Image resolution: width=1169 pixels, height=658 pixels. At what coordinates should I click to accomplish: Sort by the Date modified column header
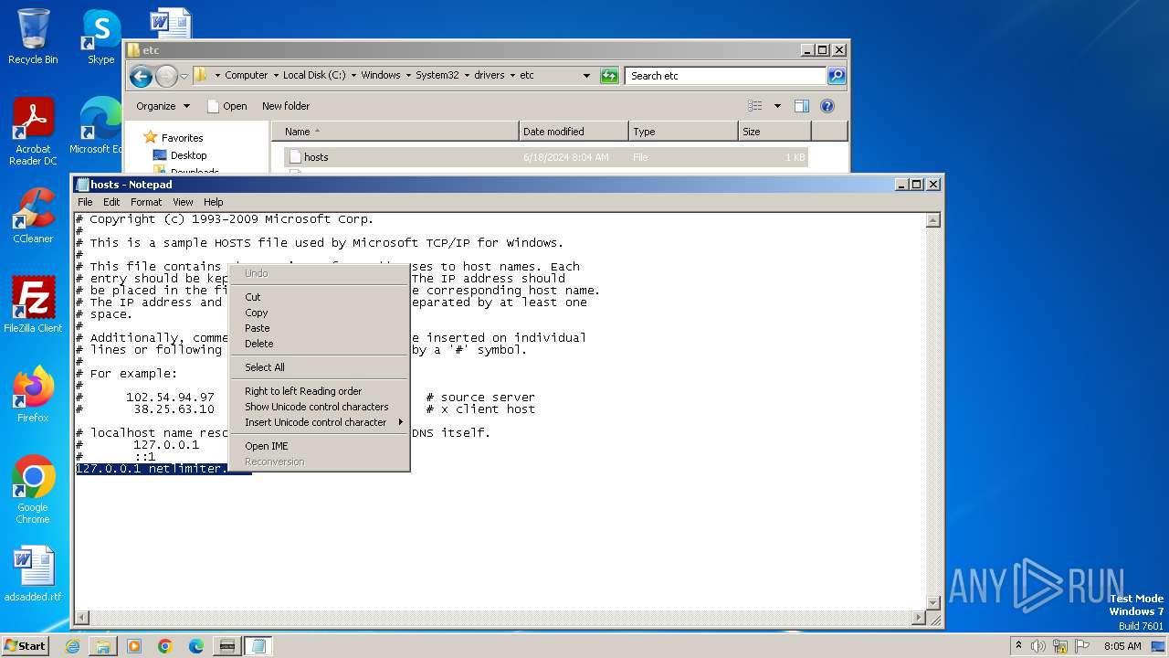click(x=574, y=132)
